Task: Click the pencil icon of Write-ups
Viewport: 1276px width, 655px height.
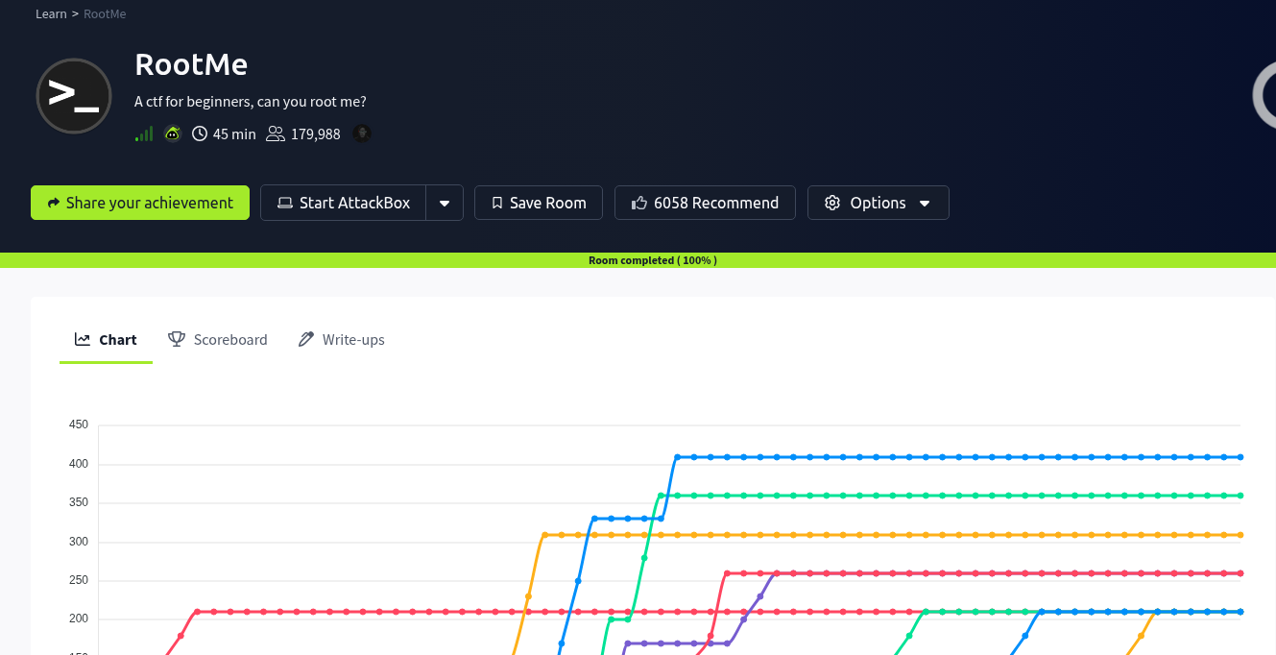Action: pyautogui.click(x=305, y=339)
